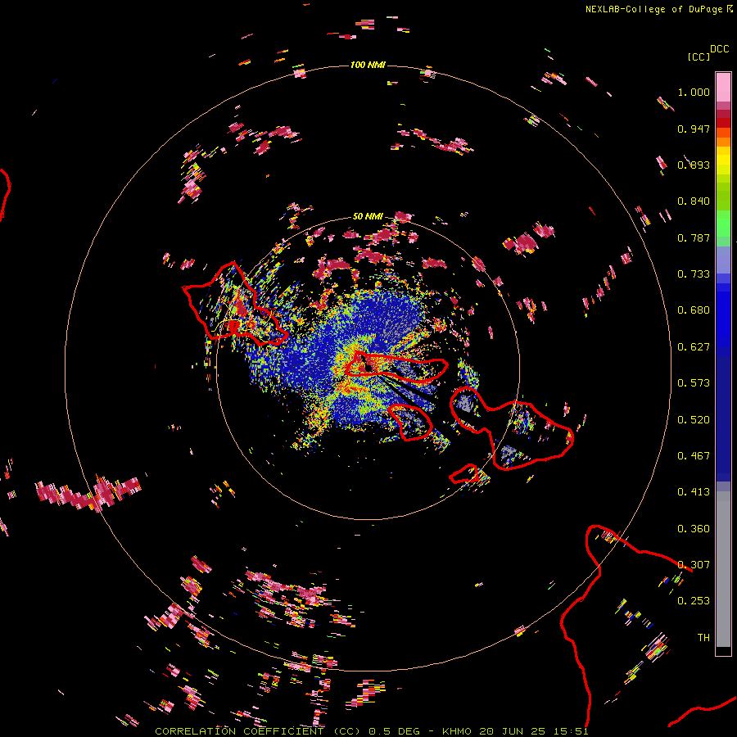Viewport: 737px width, 737px height.
Task: Select the 0.893 scale value
Action: click(x=694, y=165)
